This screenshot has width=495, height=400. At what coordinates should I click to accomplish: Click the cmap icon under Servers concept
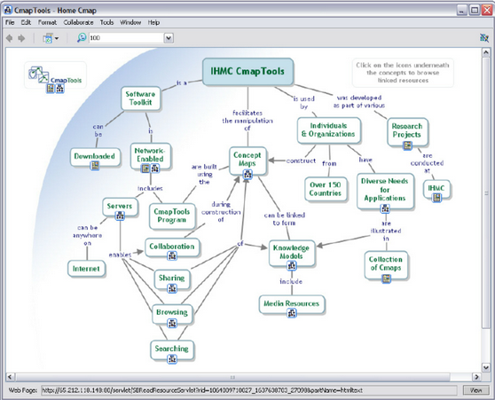tap(120, 216)
